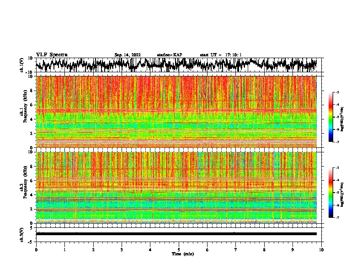Click the time axis tick label "4"
The image size is (362, 280).
150,250
